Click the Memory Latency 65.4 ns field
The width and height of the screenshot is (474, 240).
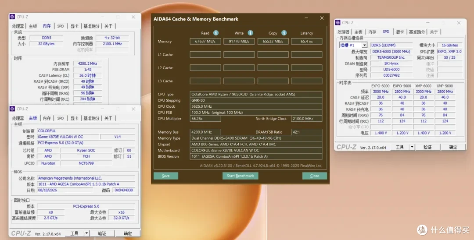306,41
